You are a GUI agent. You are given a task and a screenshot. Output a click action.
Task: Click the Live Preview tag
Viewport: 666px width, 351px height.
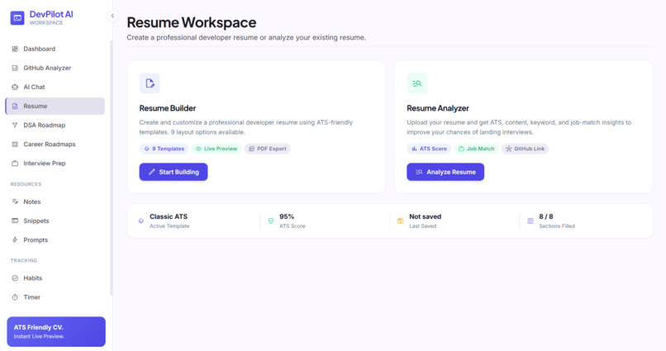tap(216, 149)
